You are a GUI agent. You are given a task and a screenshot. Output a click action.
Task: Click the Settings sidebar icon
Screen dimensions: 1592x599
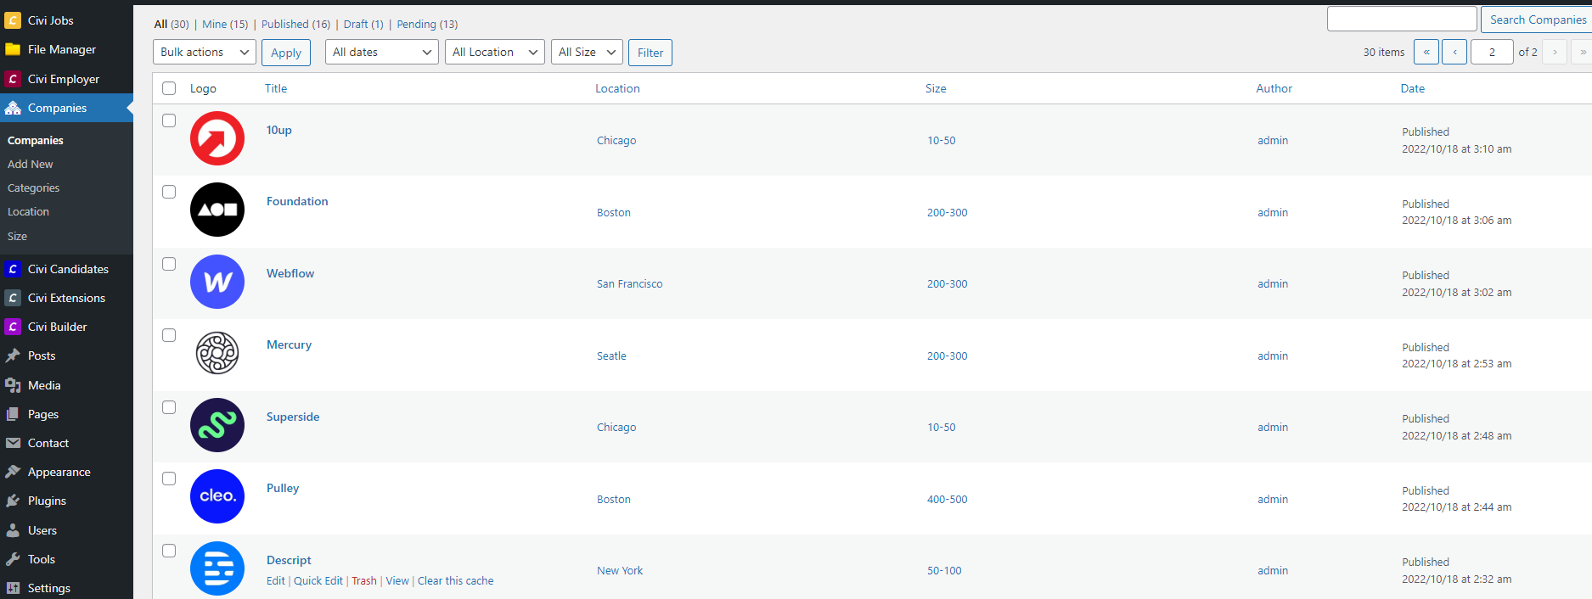click(x=13, y=588)
